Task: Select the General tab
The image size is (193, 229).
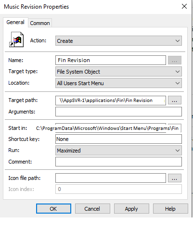Action: [15, 22]
